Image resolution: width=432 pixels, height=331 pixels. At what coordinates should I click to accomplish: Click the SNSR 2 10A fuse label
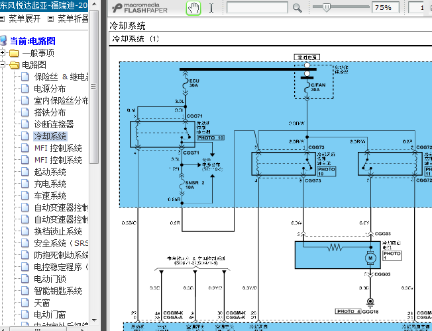[195, 185]
